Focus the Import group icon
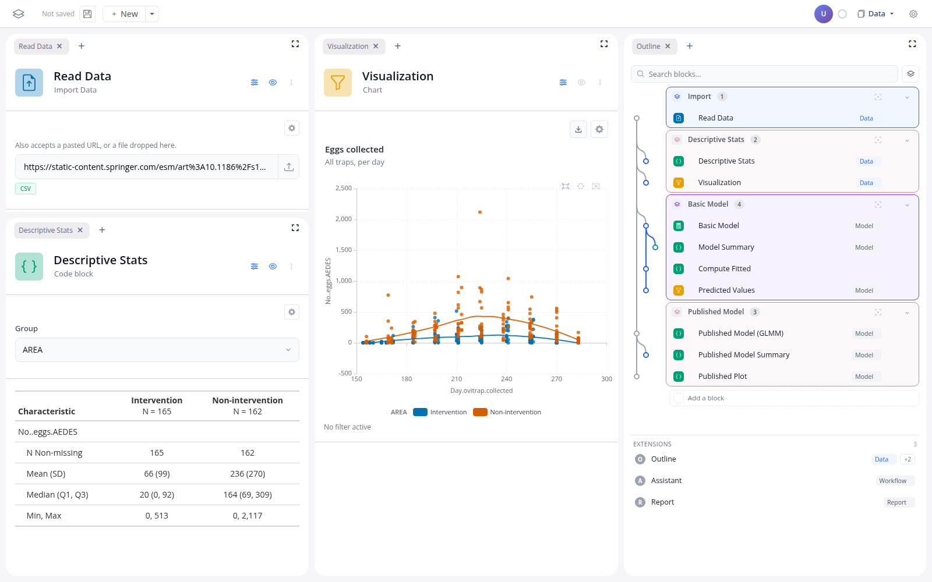Image resolution: width=932 pixels, height=582 pixels. (878, 97)
